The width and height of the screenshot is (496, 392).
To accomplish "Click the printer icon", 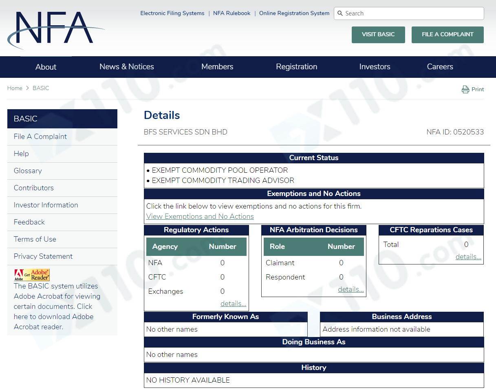I will (465, 90).
